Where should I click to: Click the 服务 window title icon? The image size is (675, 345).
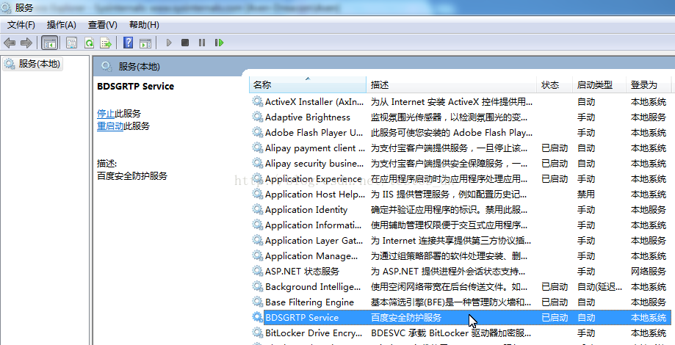(x=7, y=7)
